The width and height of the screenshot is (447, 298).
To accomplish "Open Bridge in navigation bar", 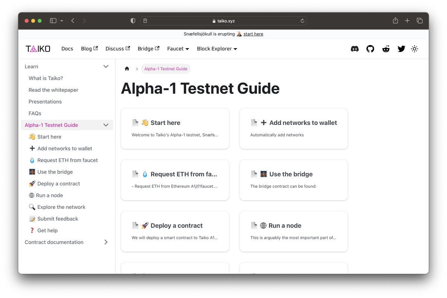I will (x=149, y=49).
